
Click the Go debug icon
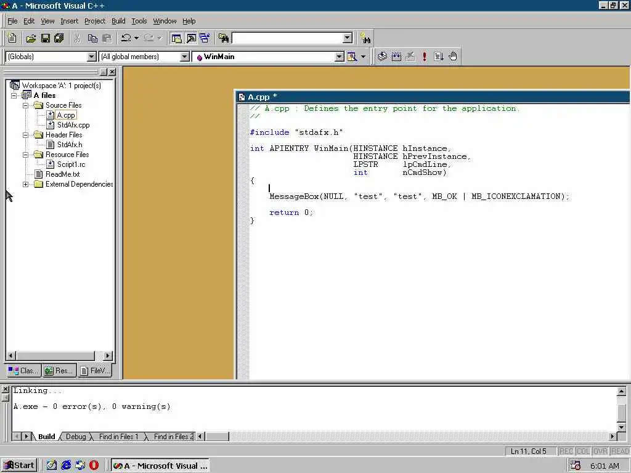click(x=439, y=56)
